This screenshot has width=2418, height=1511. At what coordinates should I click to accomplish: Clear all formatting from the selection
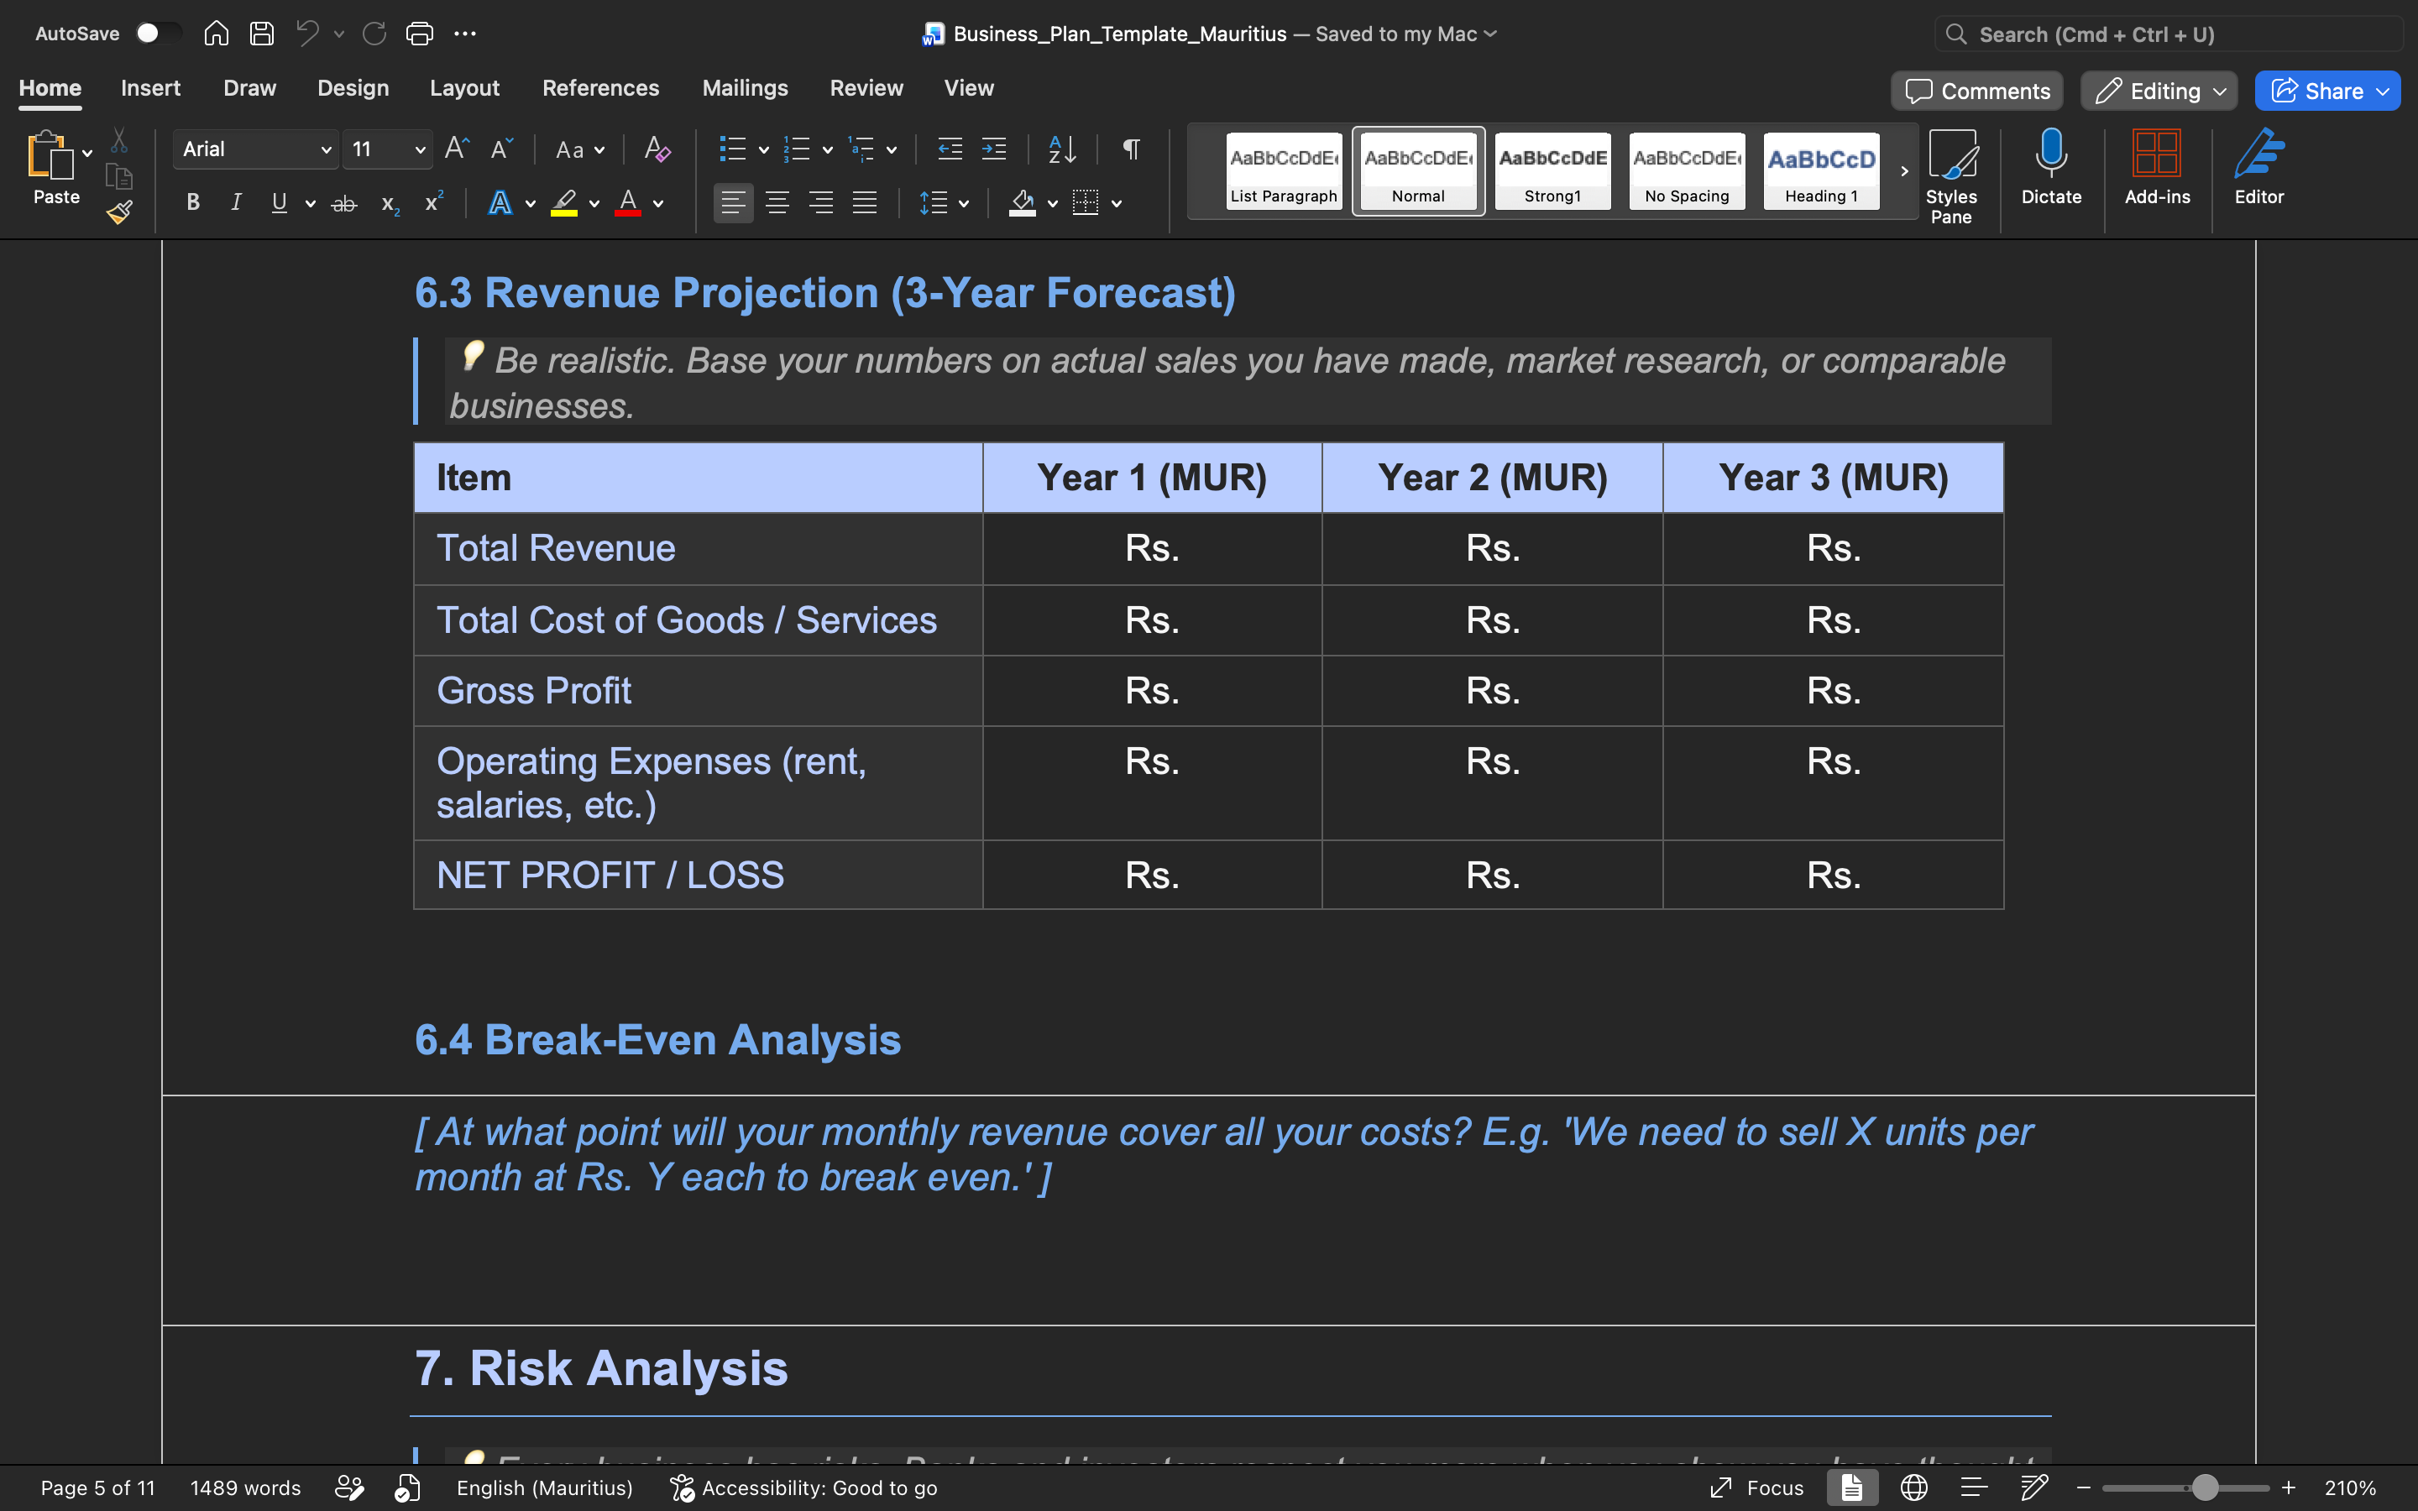[657, 149]
